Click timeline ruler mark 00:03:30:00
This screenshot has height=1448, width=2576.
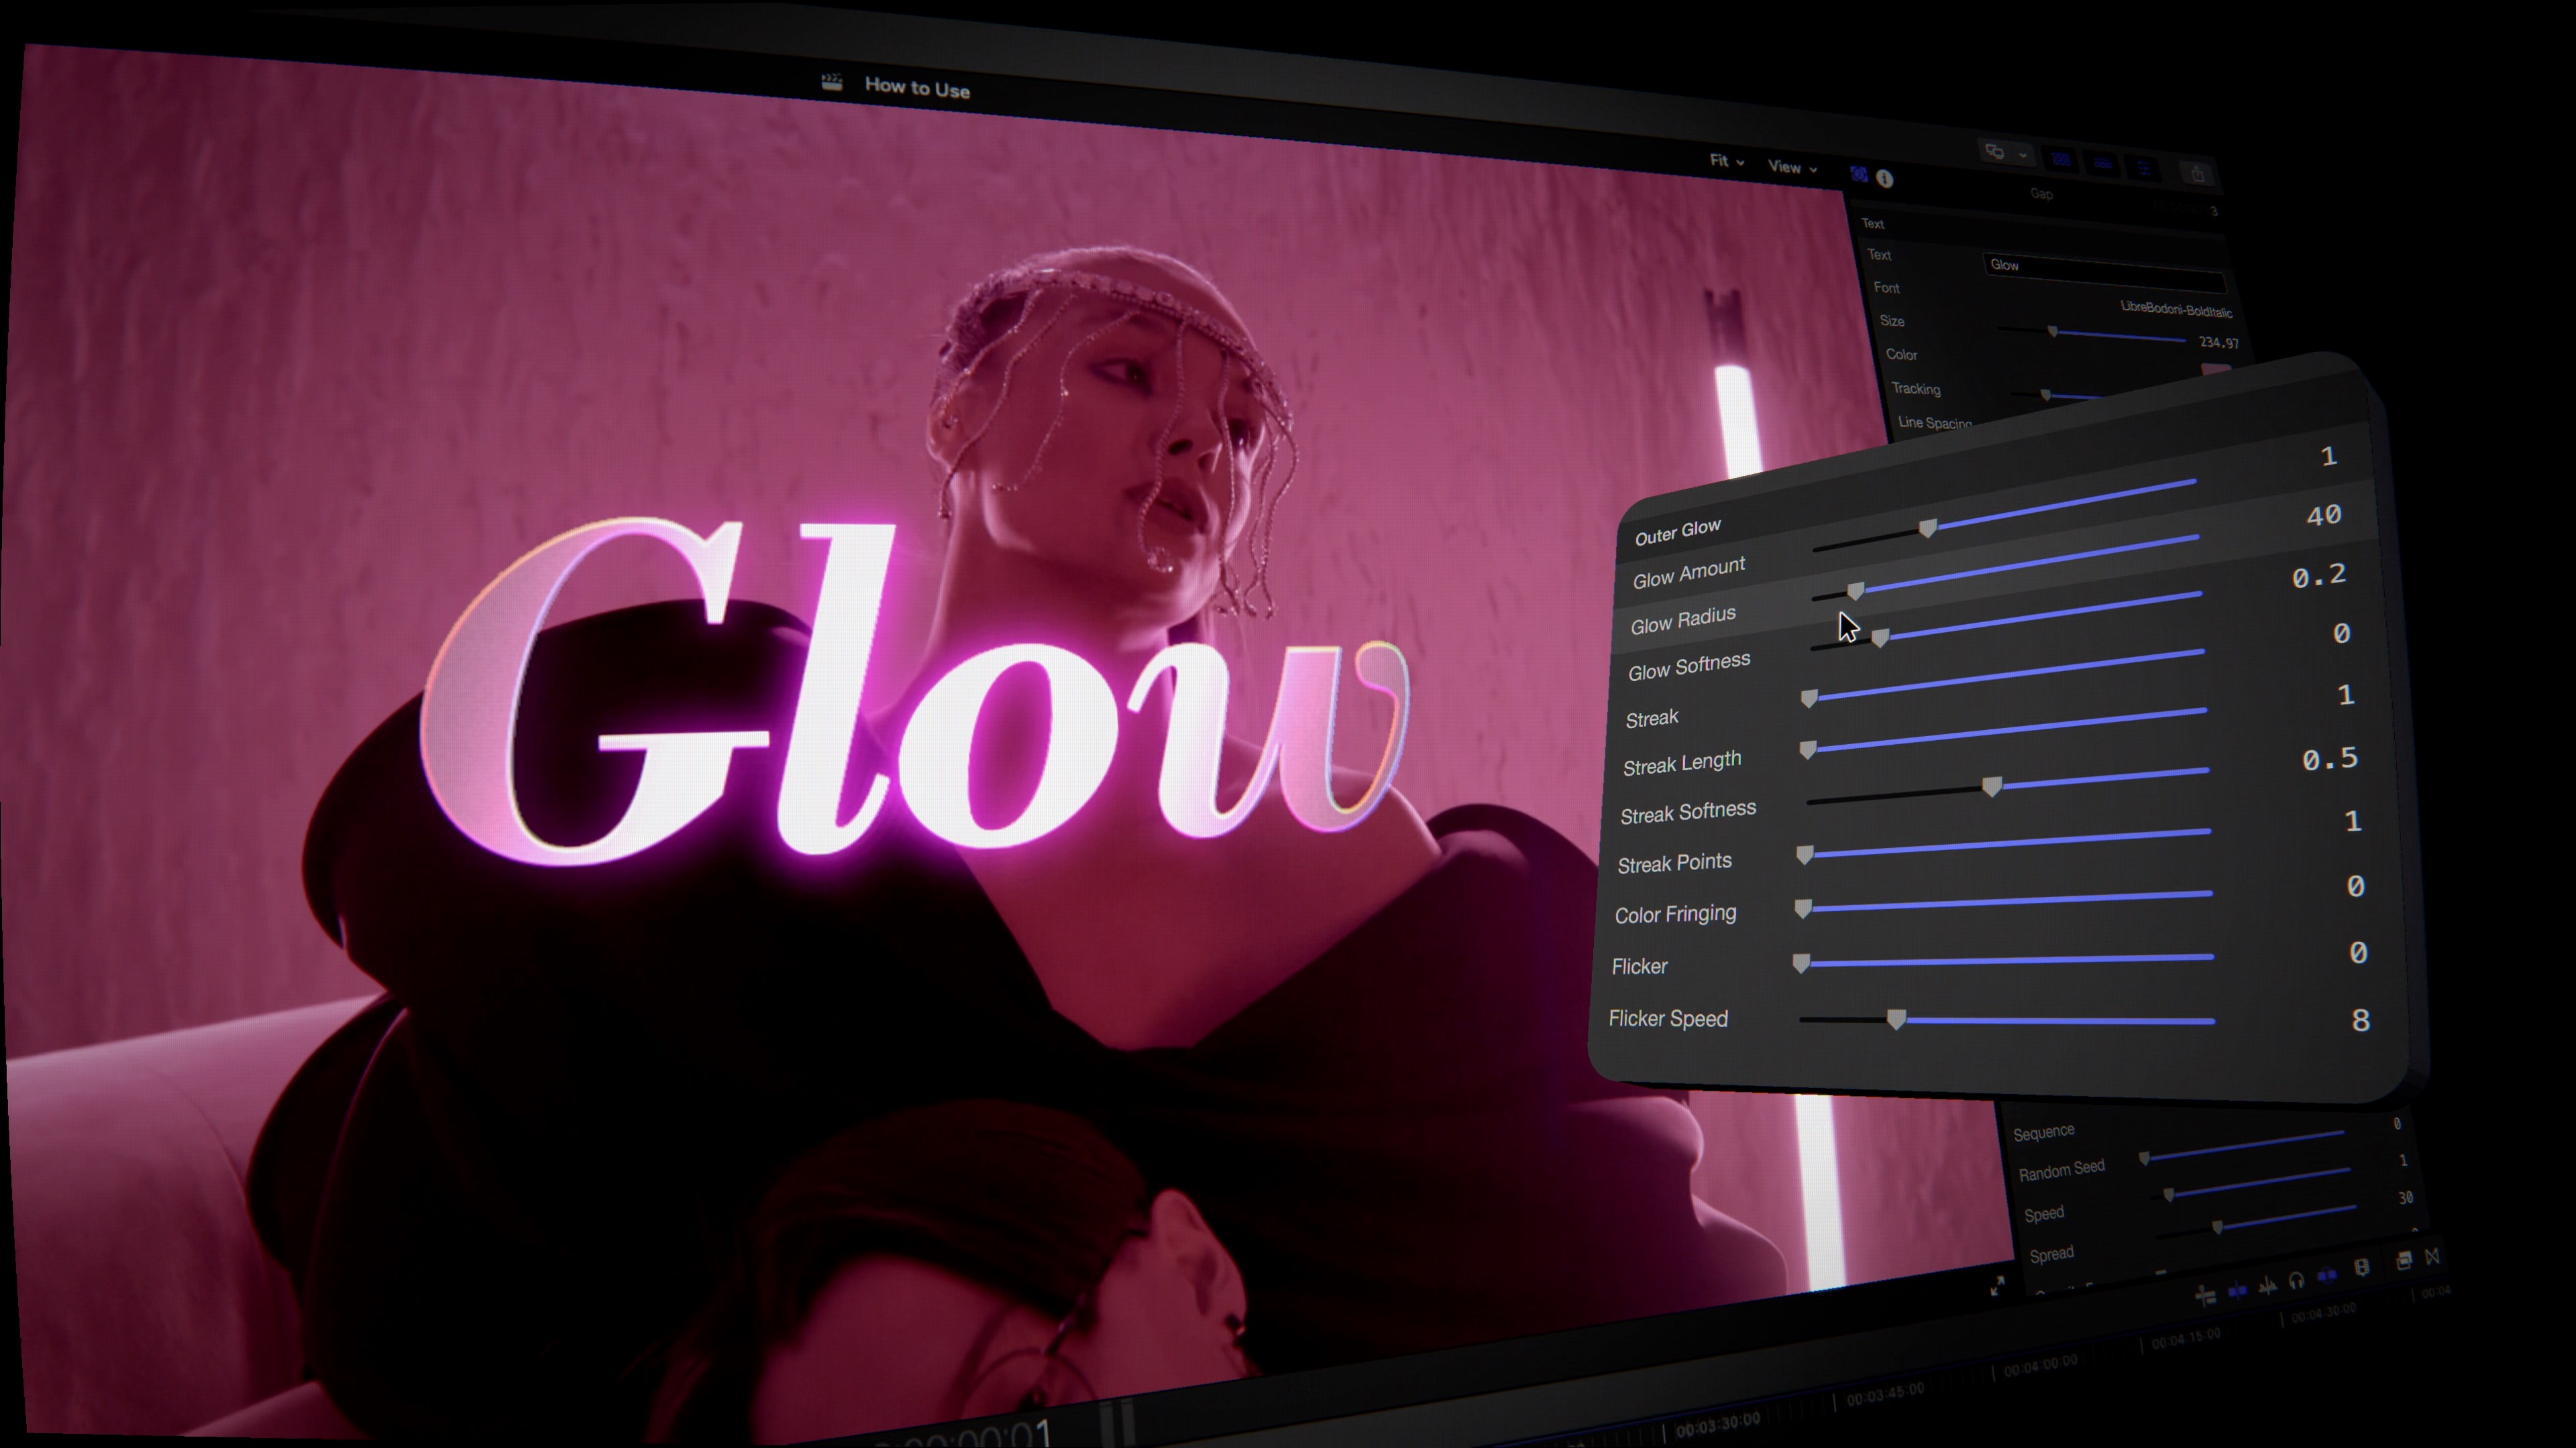coord(1718,1426)
